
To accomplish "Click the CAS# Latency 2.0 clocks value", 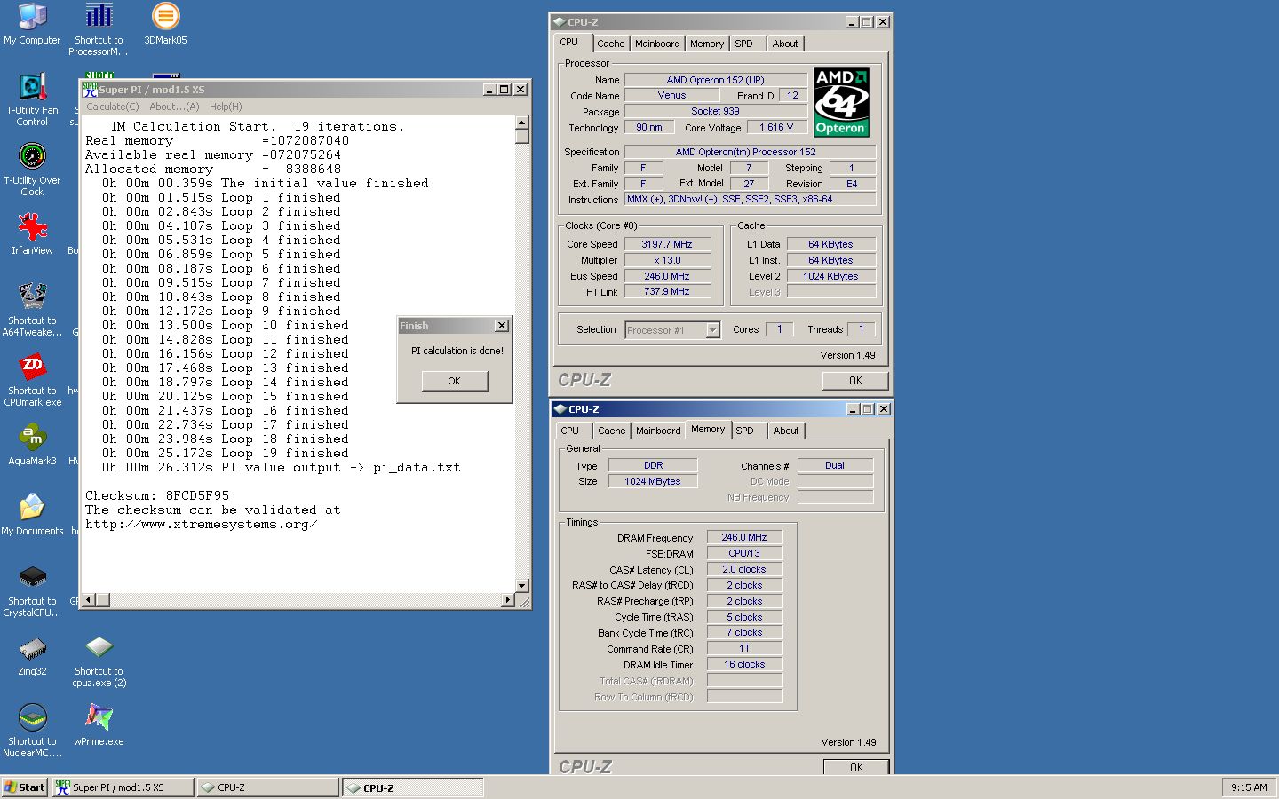I will [x=744, y=569].
